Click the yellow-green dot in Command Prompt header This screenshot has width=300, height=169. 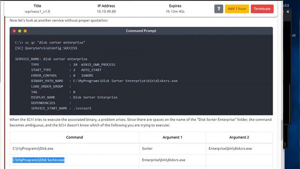(x=20, y=31)
